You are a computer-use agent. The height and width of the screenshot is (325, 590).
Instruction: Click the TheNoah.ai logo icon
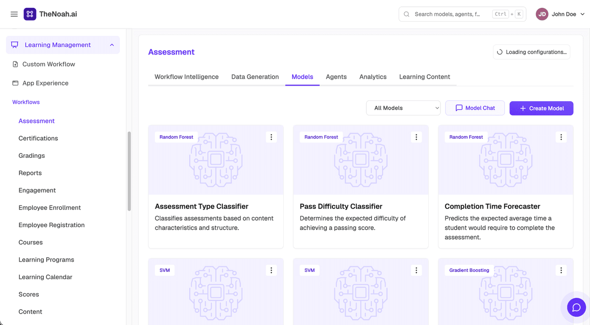click(x=30, y=14)
